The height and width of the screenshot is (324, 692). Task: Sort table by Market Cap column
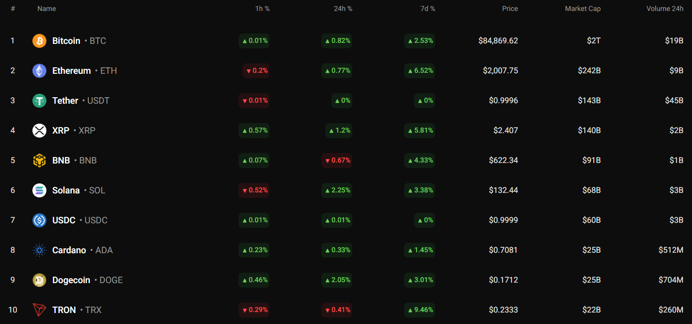(582, 8)
